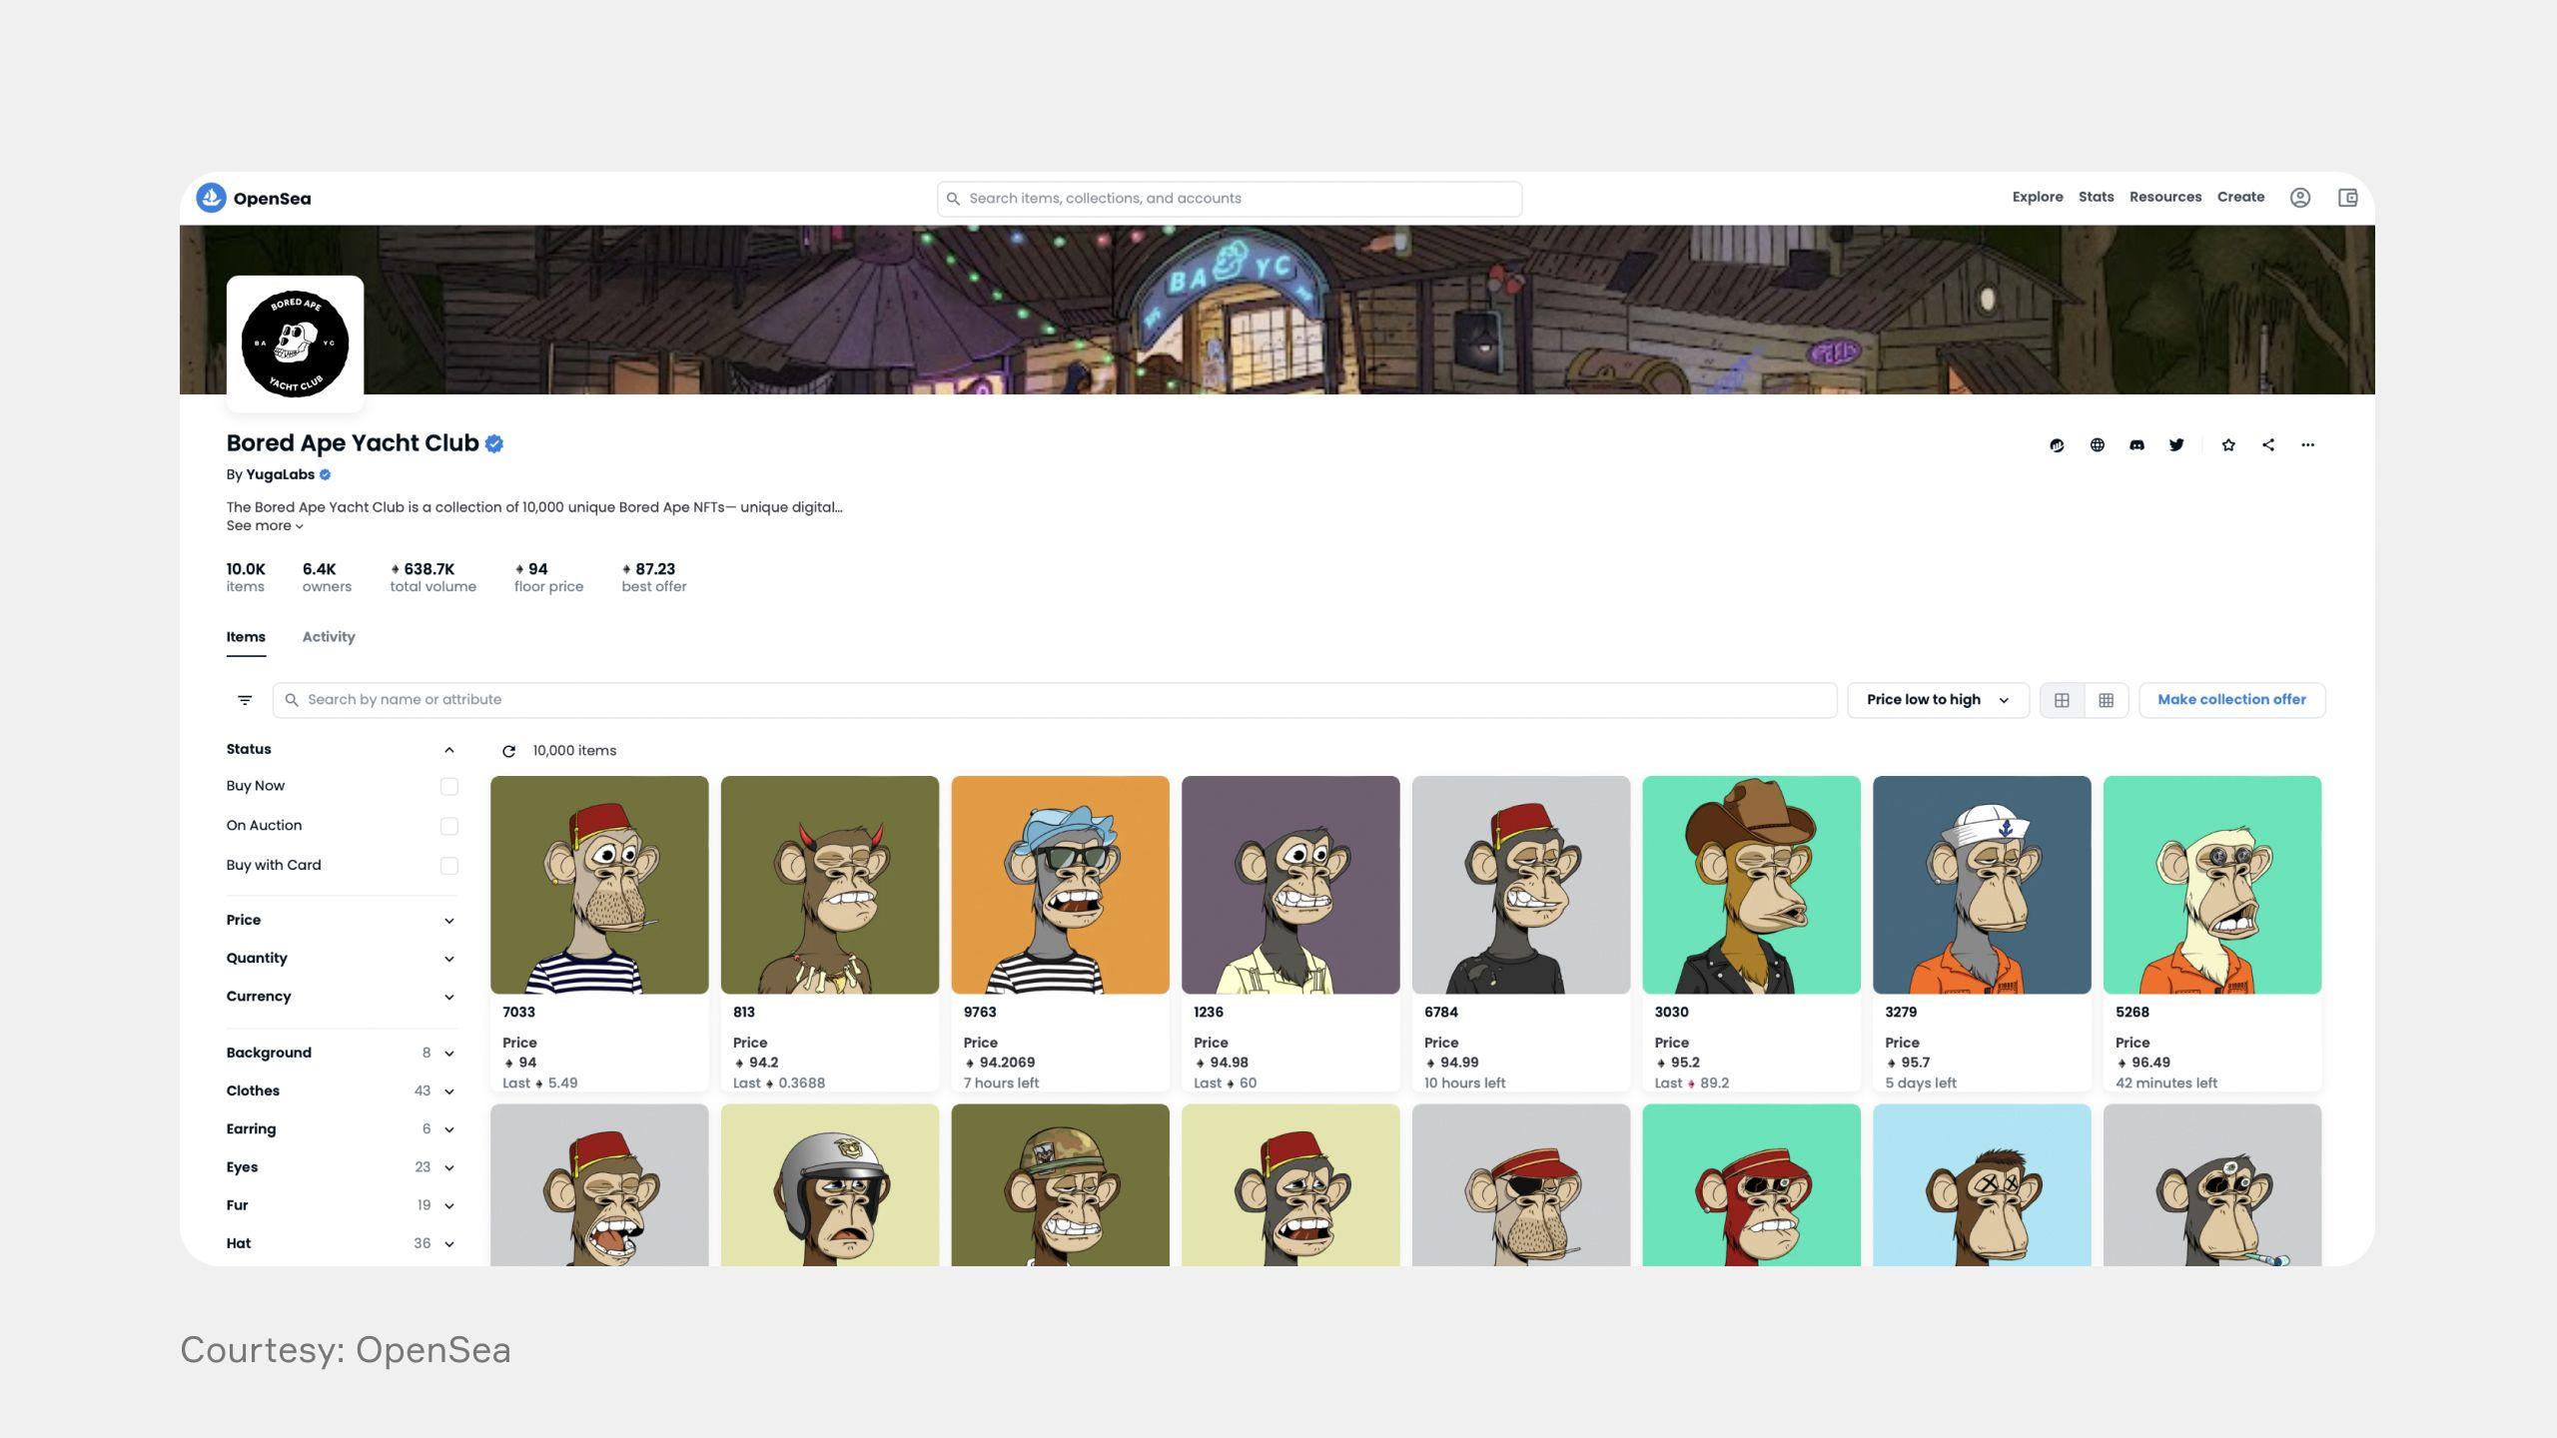The height and width of the screenshot is (1438, 2557).
Task: Click the Search by name or attribute field
Action: point(1054,700)
